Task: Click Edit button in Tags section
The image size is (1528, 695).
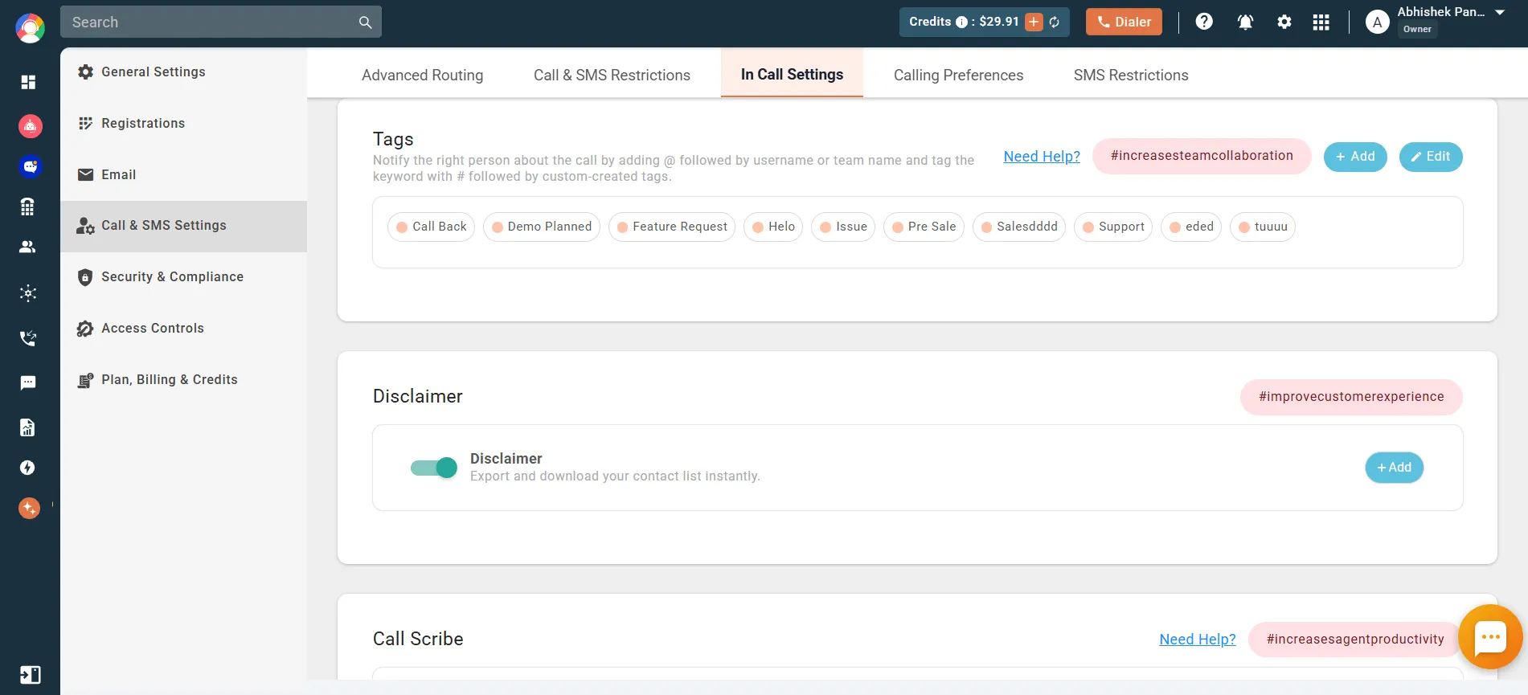Action: (x=1431, y=157)
